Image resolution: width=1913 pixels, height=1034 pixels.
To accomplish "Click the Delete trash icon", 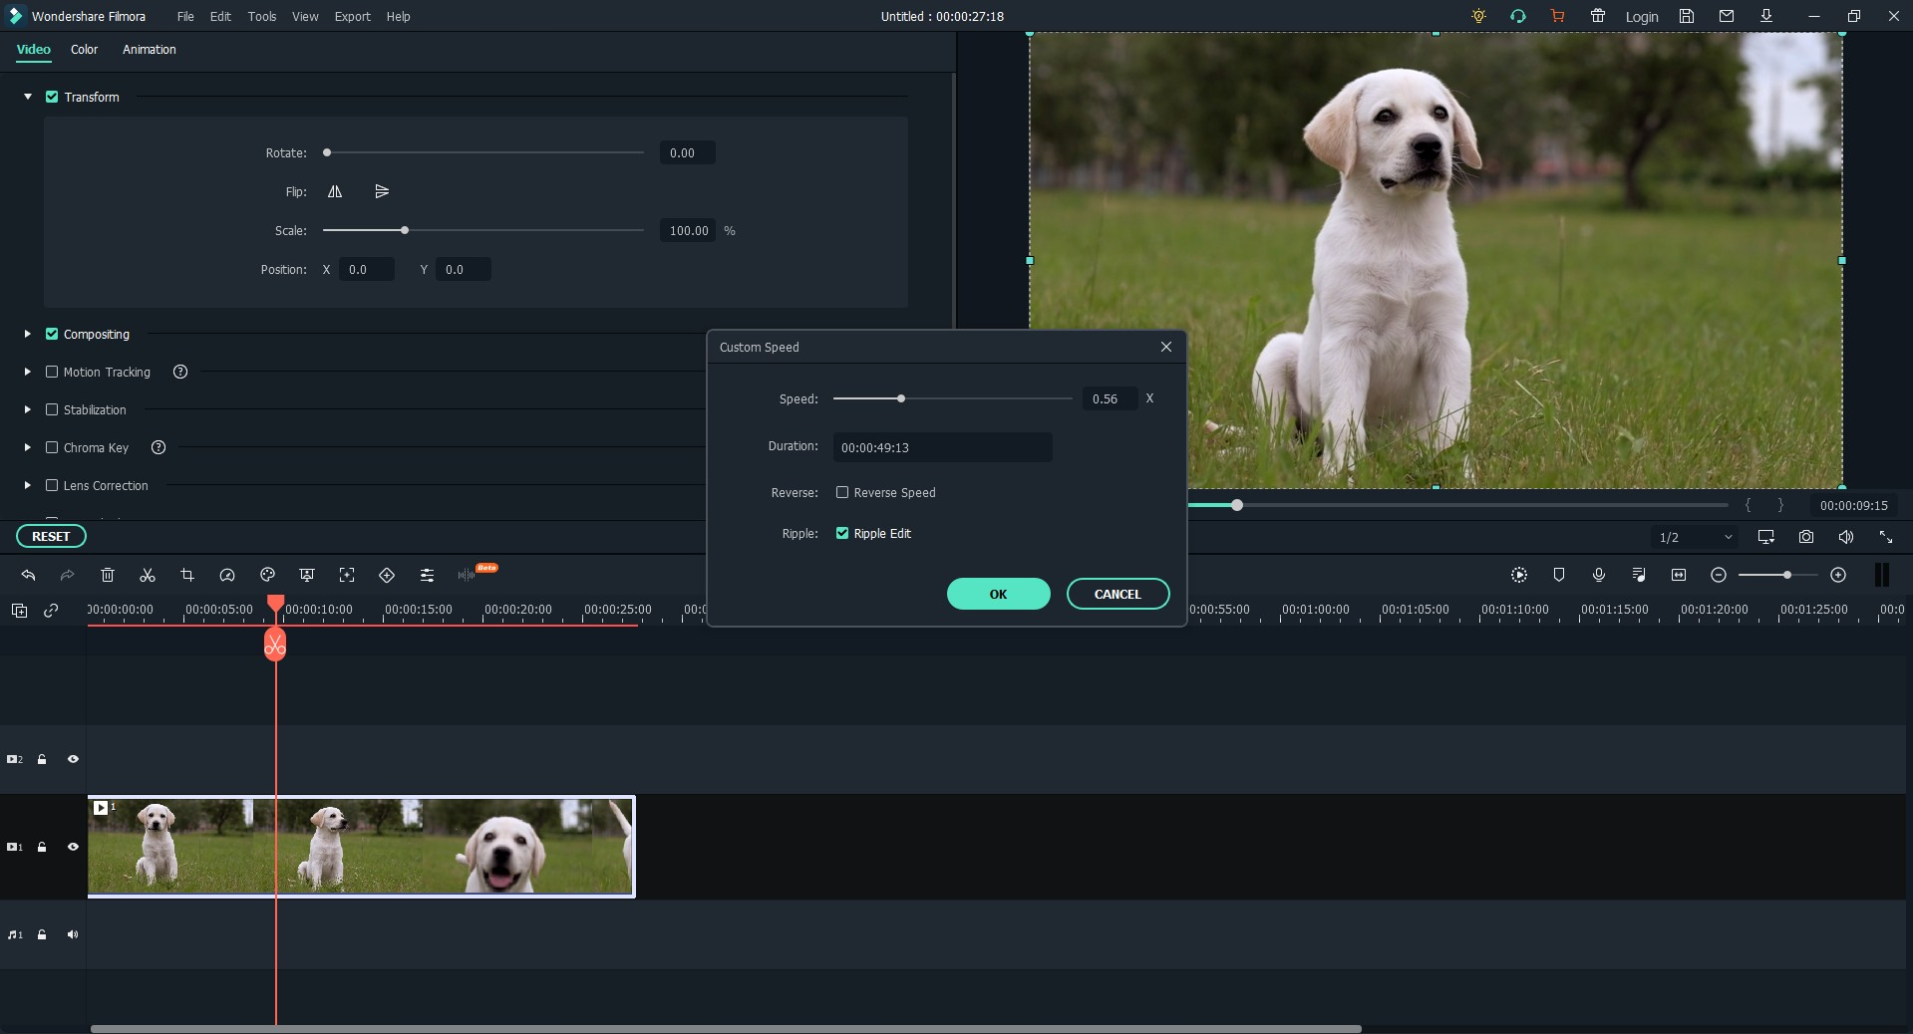I will pyautogui.click(x=108, y=575).
